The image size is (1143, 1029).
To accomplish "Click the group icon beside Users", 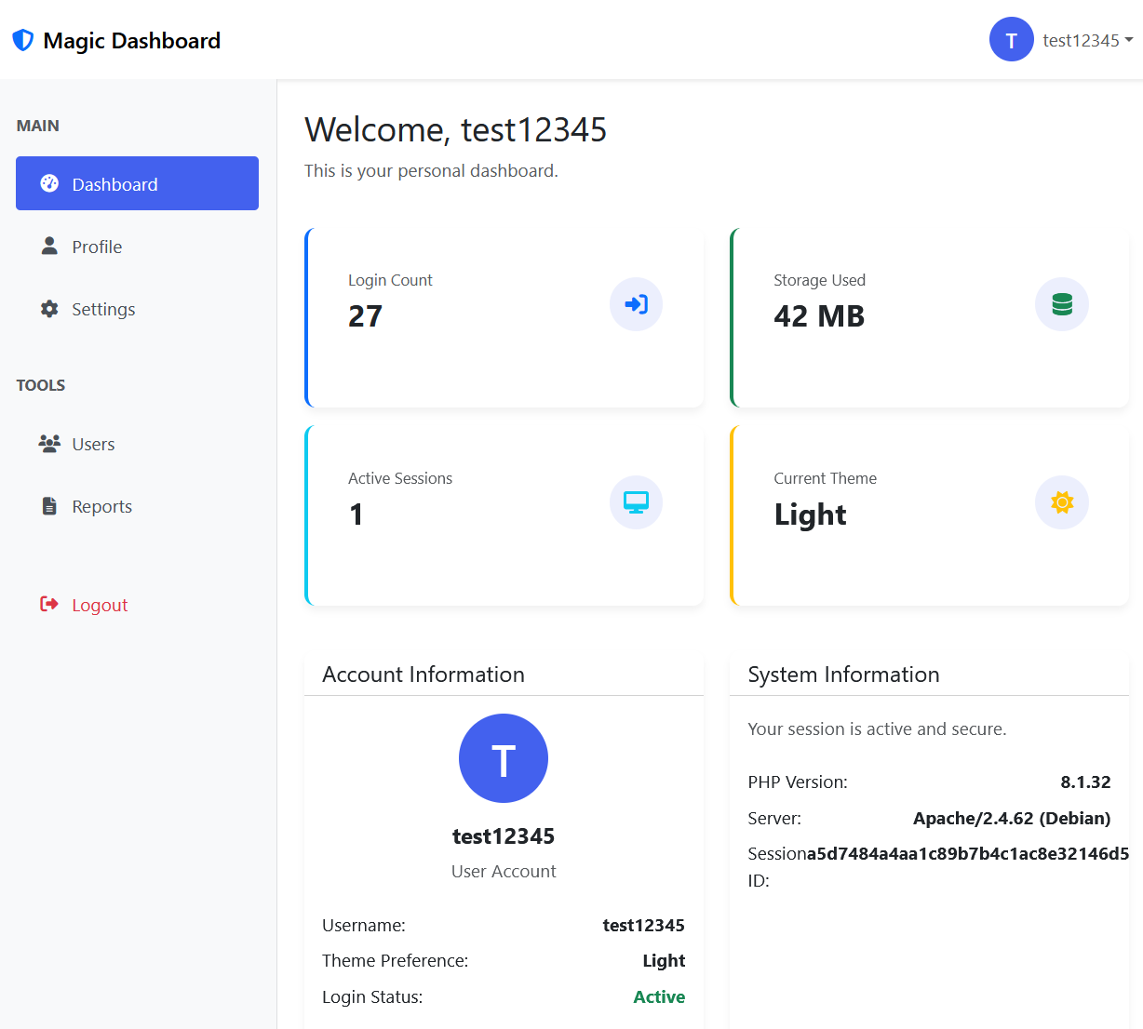I will (x=49, y=444).
